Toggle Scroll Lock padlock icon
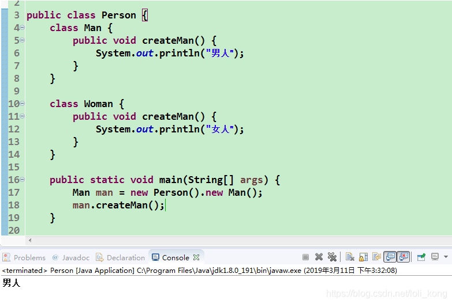 point(363,257)
